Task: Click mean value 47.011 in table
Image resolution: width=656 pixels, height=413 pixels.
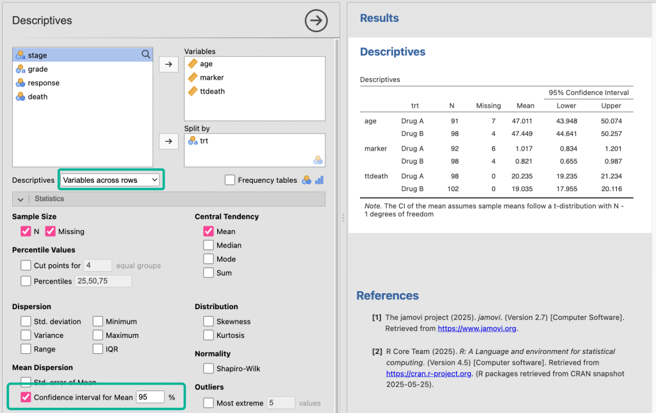Action: (522, 121)
